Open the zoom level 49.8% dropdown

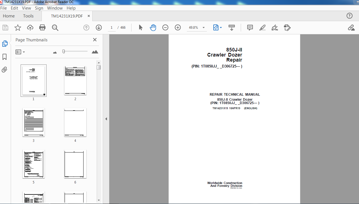(204, 28)
